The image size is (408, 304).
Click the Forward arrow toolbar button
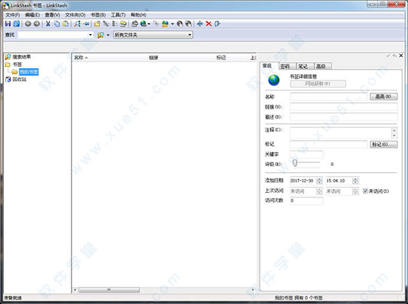36,24
